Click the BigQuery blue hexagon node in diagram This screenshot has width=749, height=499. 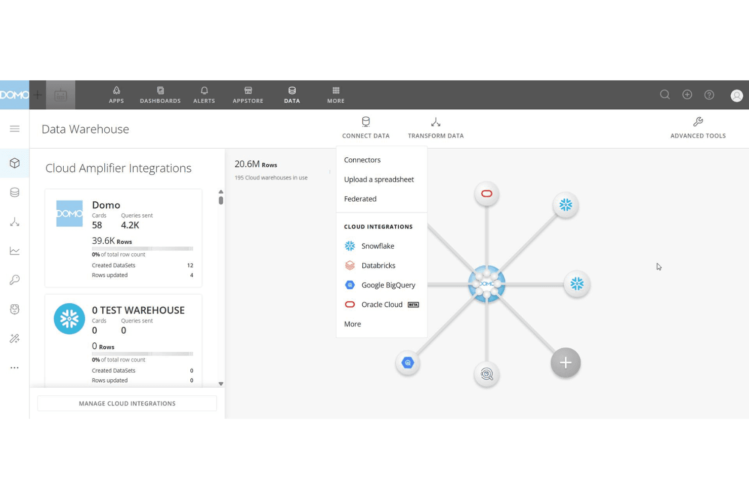click(408, 362)
